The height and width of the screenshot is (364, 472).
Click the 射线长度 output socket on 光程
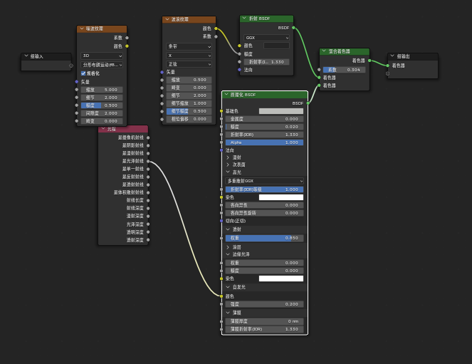point(148,200)
